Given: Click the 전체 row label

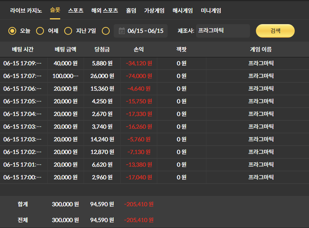Looking at the screenshot, I should point(23,220).
